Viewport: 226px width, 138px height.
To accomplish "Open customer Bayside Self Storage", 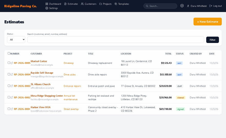I will (42, 73).
